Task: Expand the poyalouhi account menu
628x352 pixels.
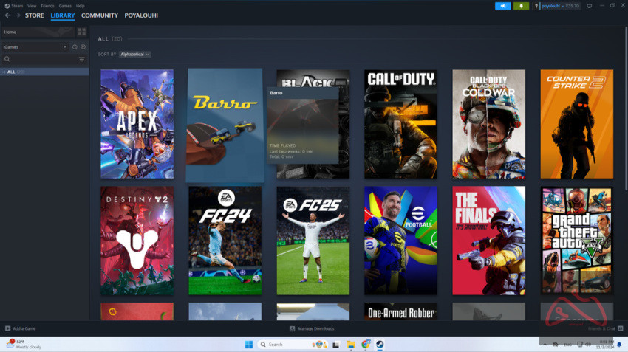Action: tap(560, 6)
